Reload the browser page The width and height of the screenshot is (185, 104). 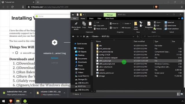12,7
